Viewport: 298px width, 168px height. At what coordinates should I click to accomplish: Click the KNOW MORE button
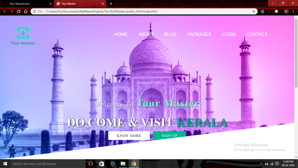point(129,135)
